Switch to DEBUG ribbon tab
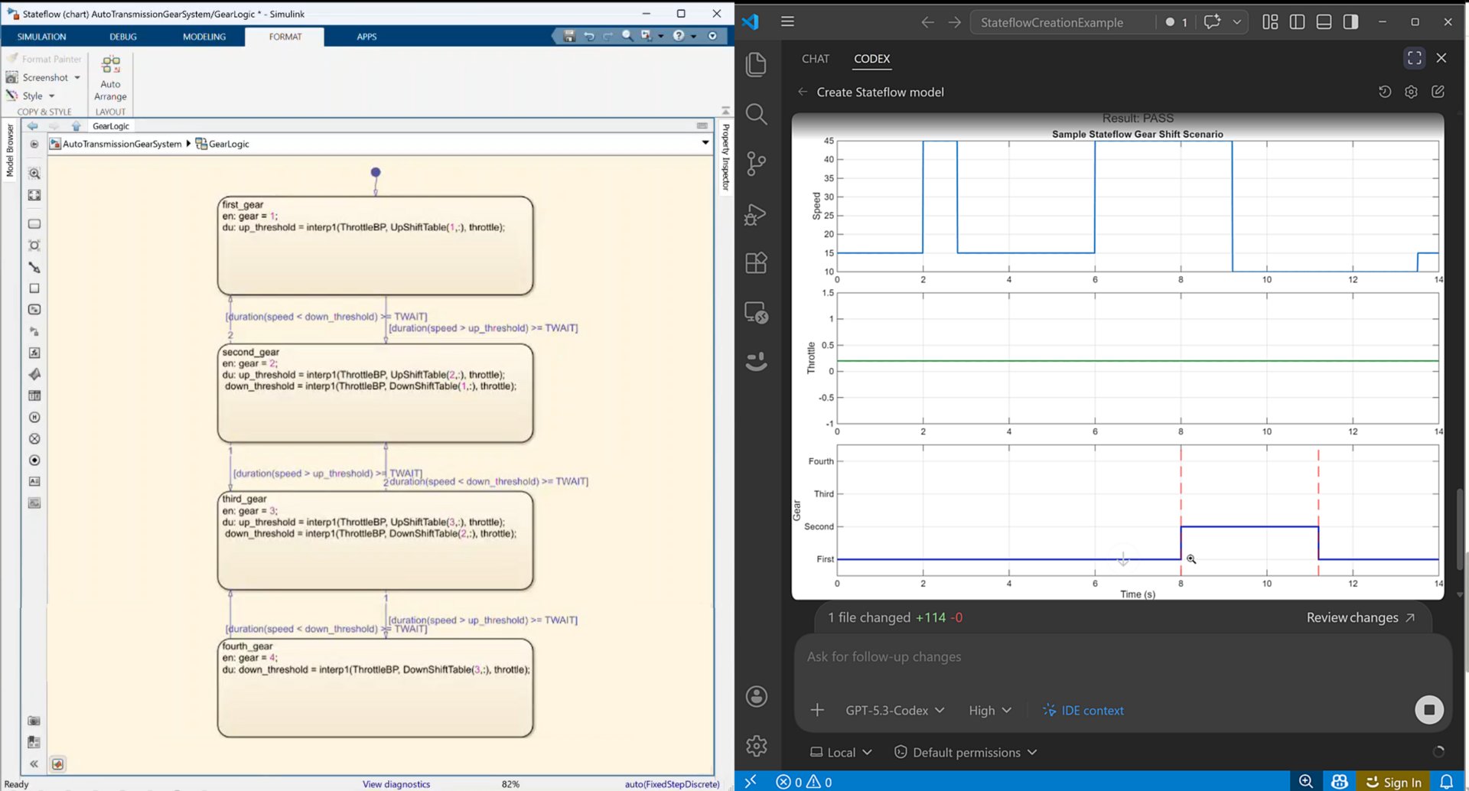This screenshot has width=1469, height=791. pyautogui.click(x=122, y=37)
